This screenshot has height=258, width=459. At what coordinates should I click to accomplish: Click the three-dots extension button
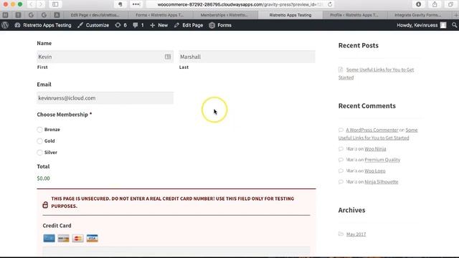[x=136, y=4]
